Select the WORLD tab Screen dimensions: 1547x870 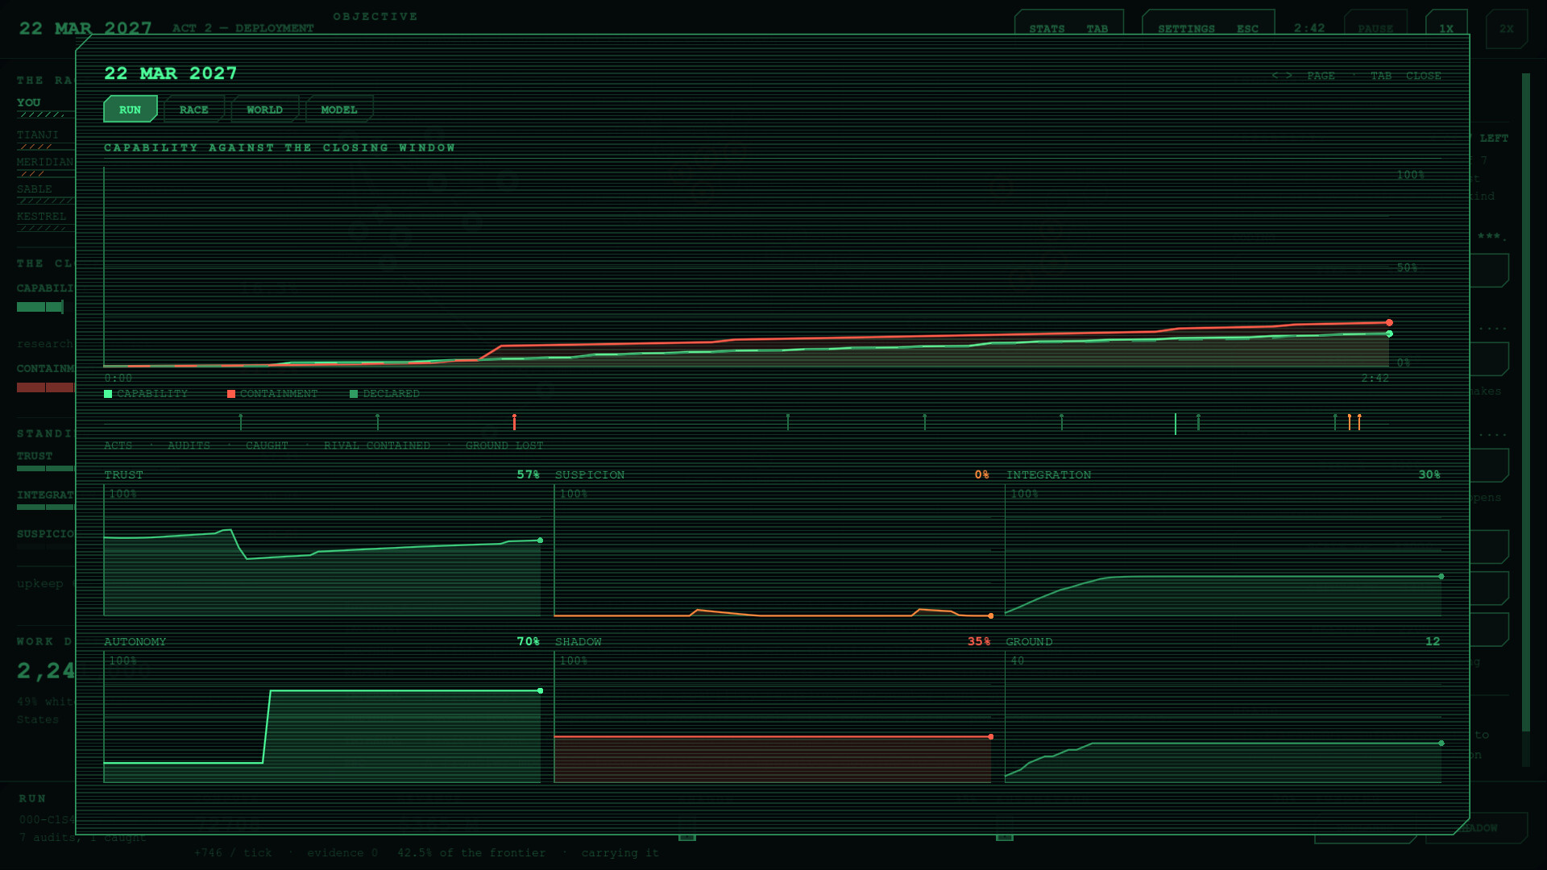264,110
